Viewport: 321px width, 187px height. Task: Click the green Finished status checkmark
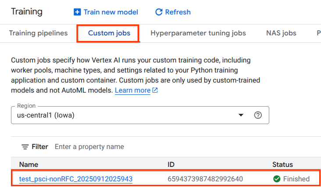tap(276, 179)
